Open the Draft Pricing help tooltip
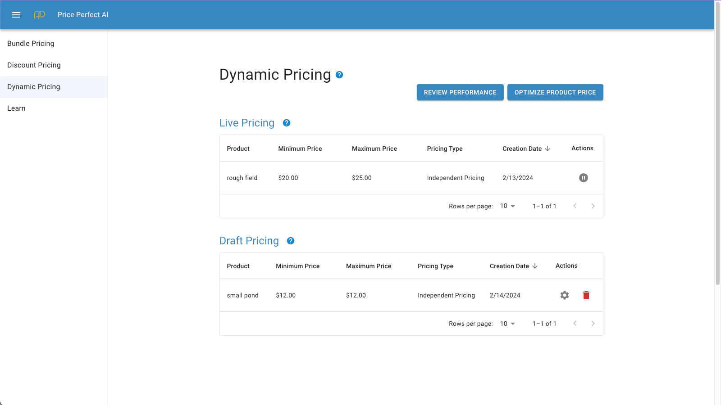Image resolution: width=721 pixels, height=405 pixels. point(291,241)
